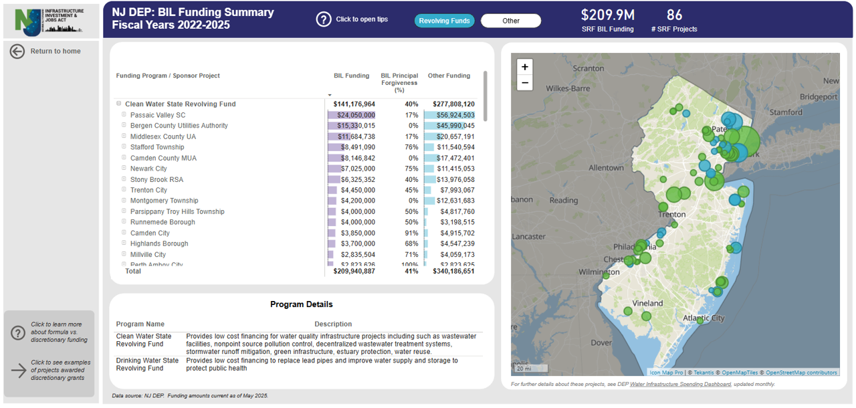Click the copyright icon beside Tekantis attribution
This screenshot has width=856, height=408.
691,373
